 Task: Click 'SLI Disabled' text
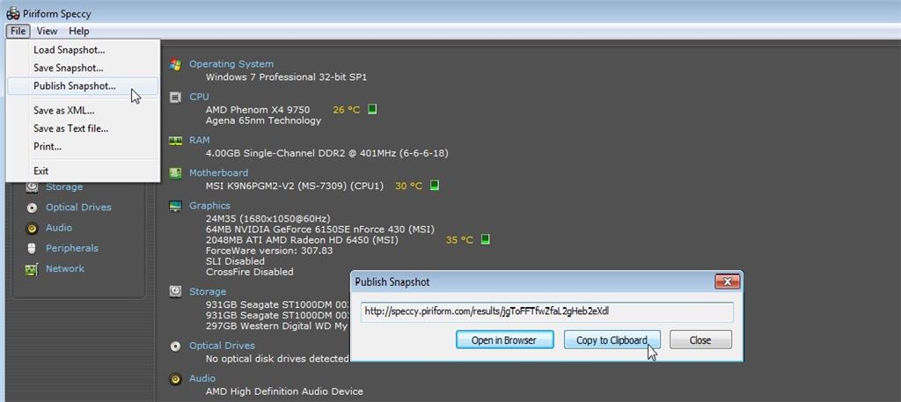pyautogui.click(x=235, y=261)
